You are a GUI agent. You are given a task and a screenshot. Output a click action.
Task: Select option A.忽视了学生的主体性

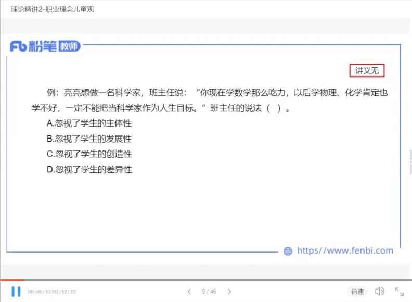[89, 123]
